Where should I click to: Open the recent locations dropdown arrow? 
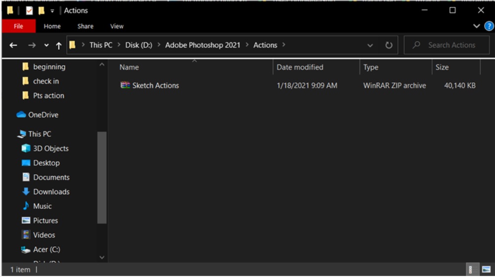[46, 45]
